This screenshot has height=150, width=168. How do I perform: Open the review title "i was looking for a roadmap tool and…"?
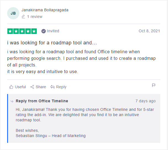click(x=52, y=43)
